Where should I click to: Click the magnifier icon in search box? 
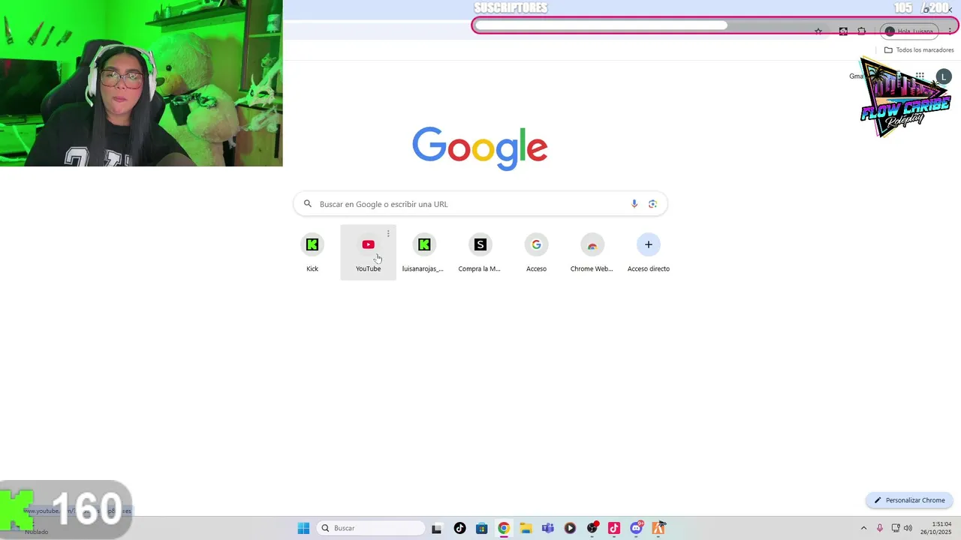click(x=307, y=204)
